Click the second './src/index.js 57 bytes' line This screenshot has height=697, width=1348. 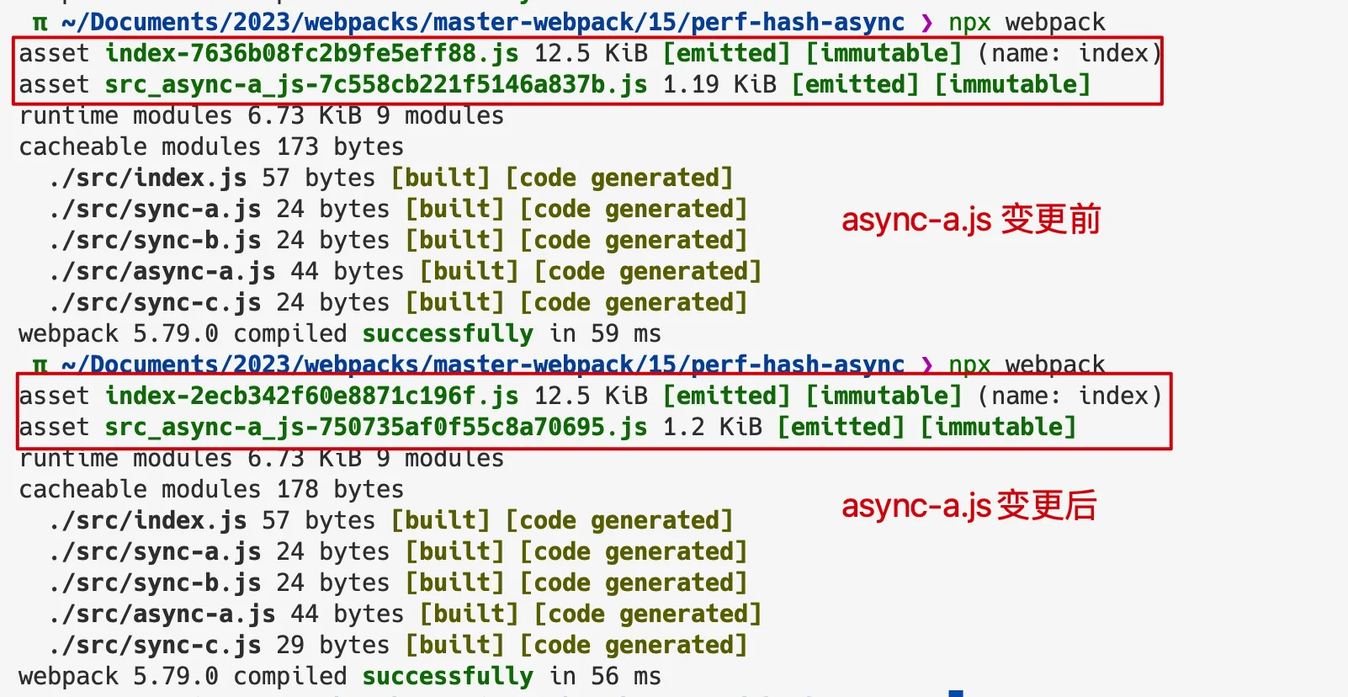(x=391, y=520)
